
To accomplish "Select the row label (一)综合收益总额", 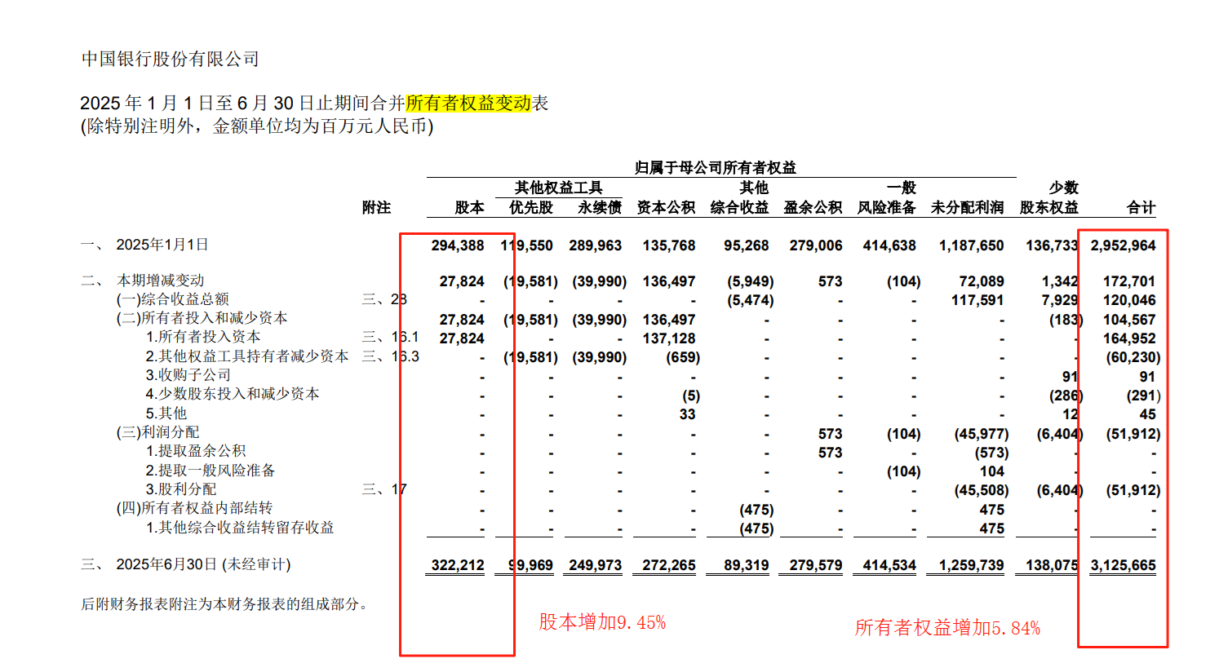I will pyautogui.click(x=173, y=299).
